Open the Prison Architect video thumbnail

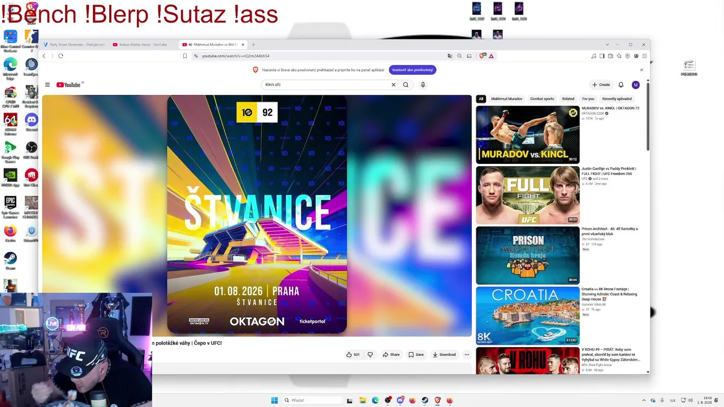coord(528,256)
